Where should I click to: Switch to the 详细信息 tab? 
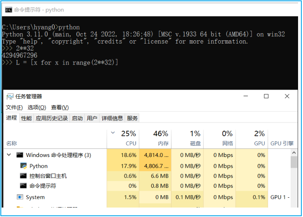point(112,118)
